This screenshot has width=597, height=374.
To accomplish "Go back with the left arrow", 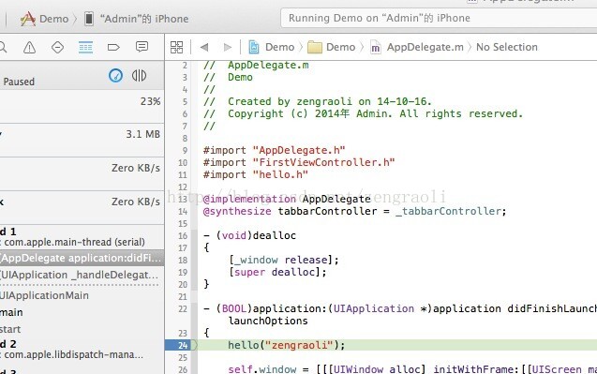I will [x=204, y=47].
